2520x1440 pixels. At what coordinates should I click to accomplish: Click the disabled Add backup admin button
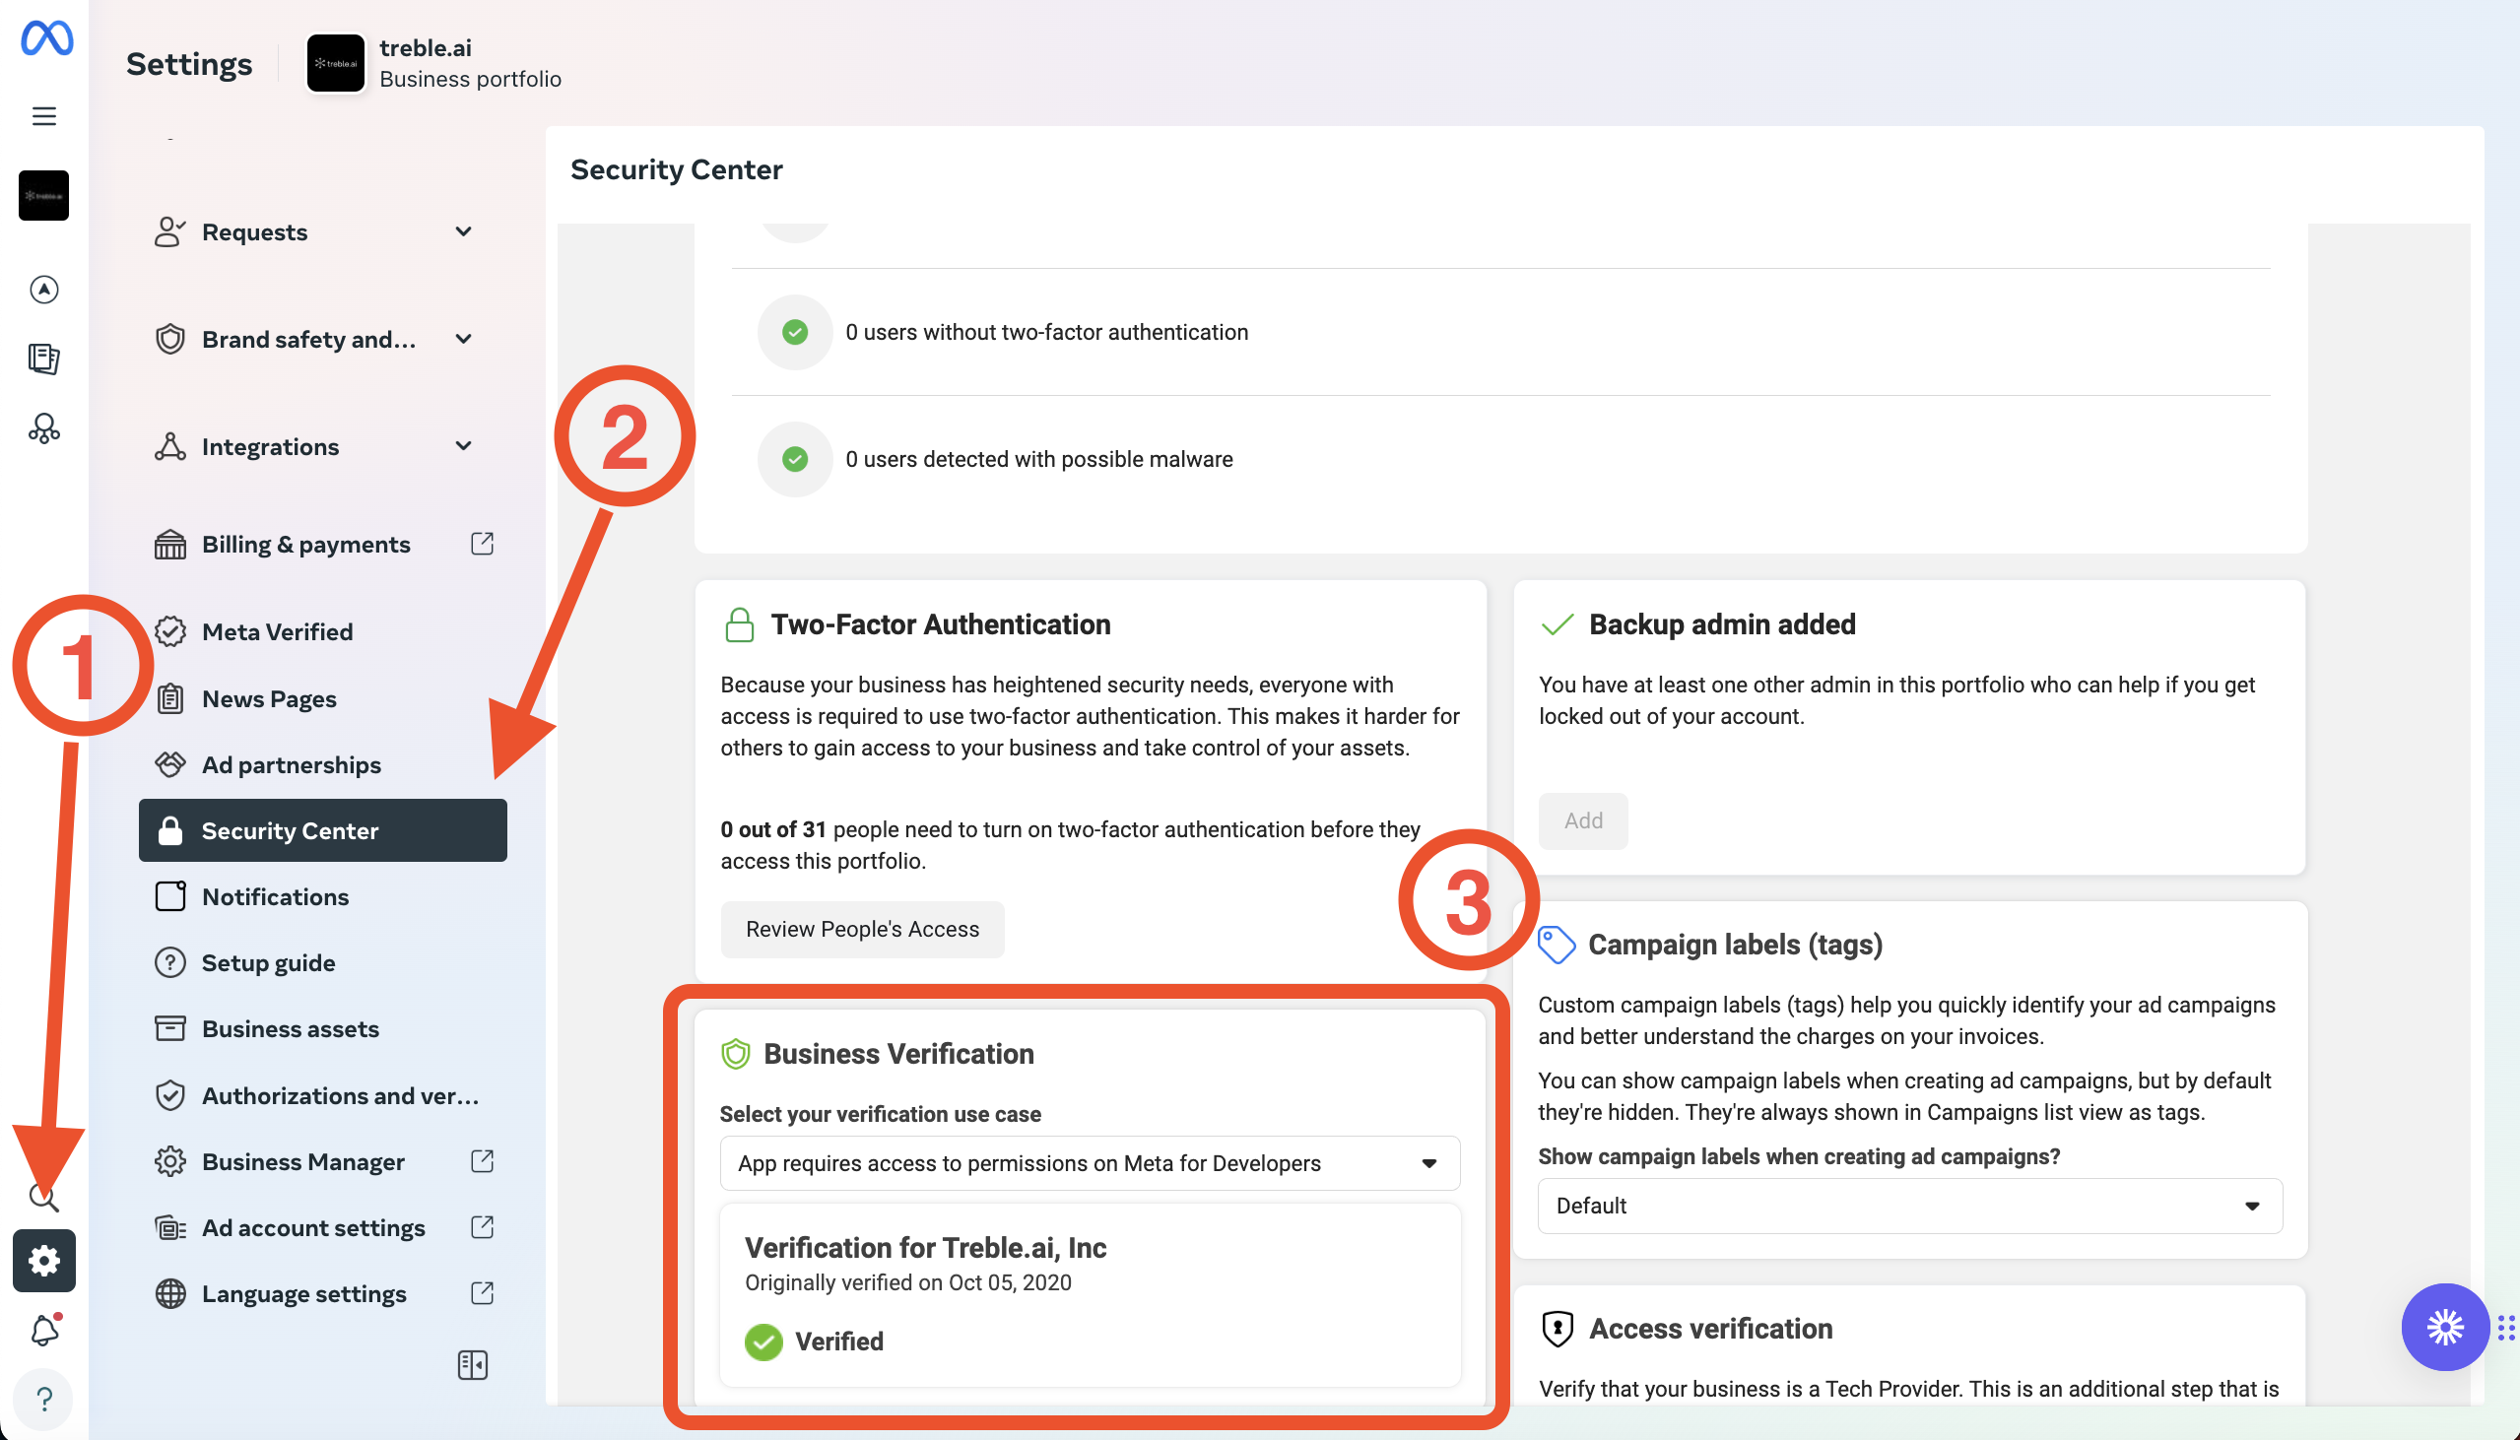click(x=1583, y=820)
